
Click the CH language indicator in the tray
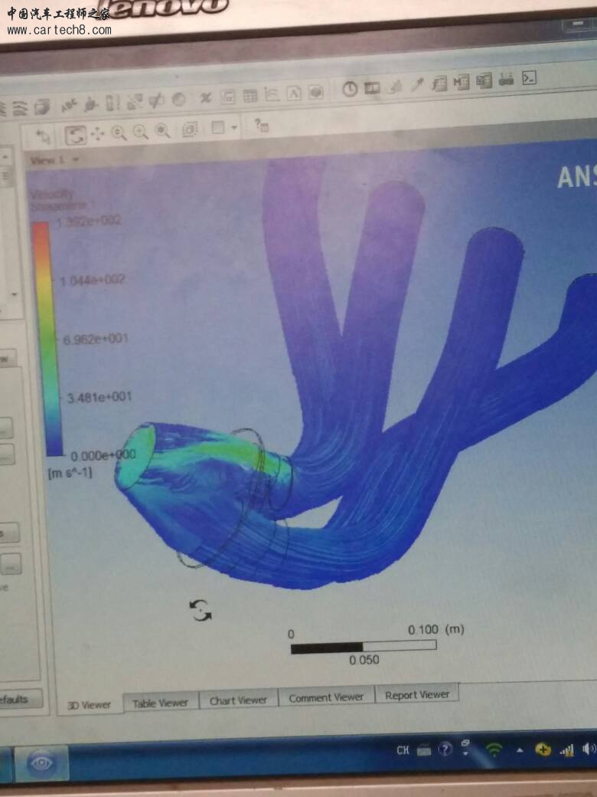pos(403,750)
